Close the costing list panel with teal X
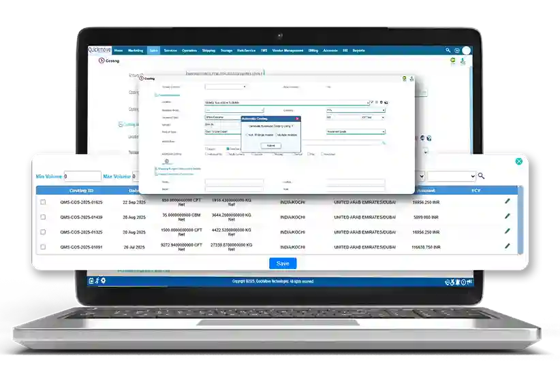 519,161
